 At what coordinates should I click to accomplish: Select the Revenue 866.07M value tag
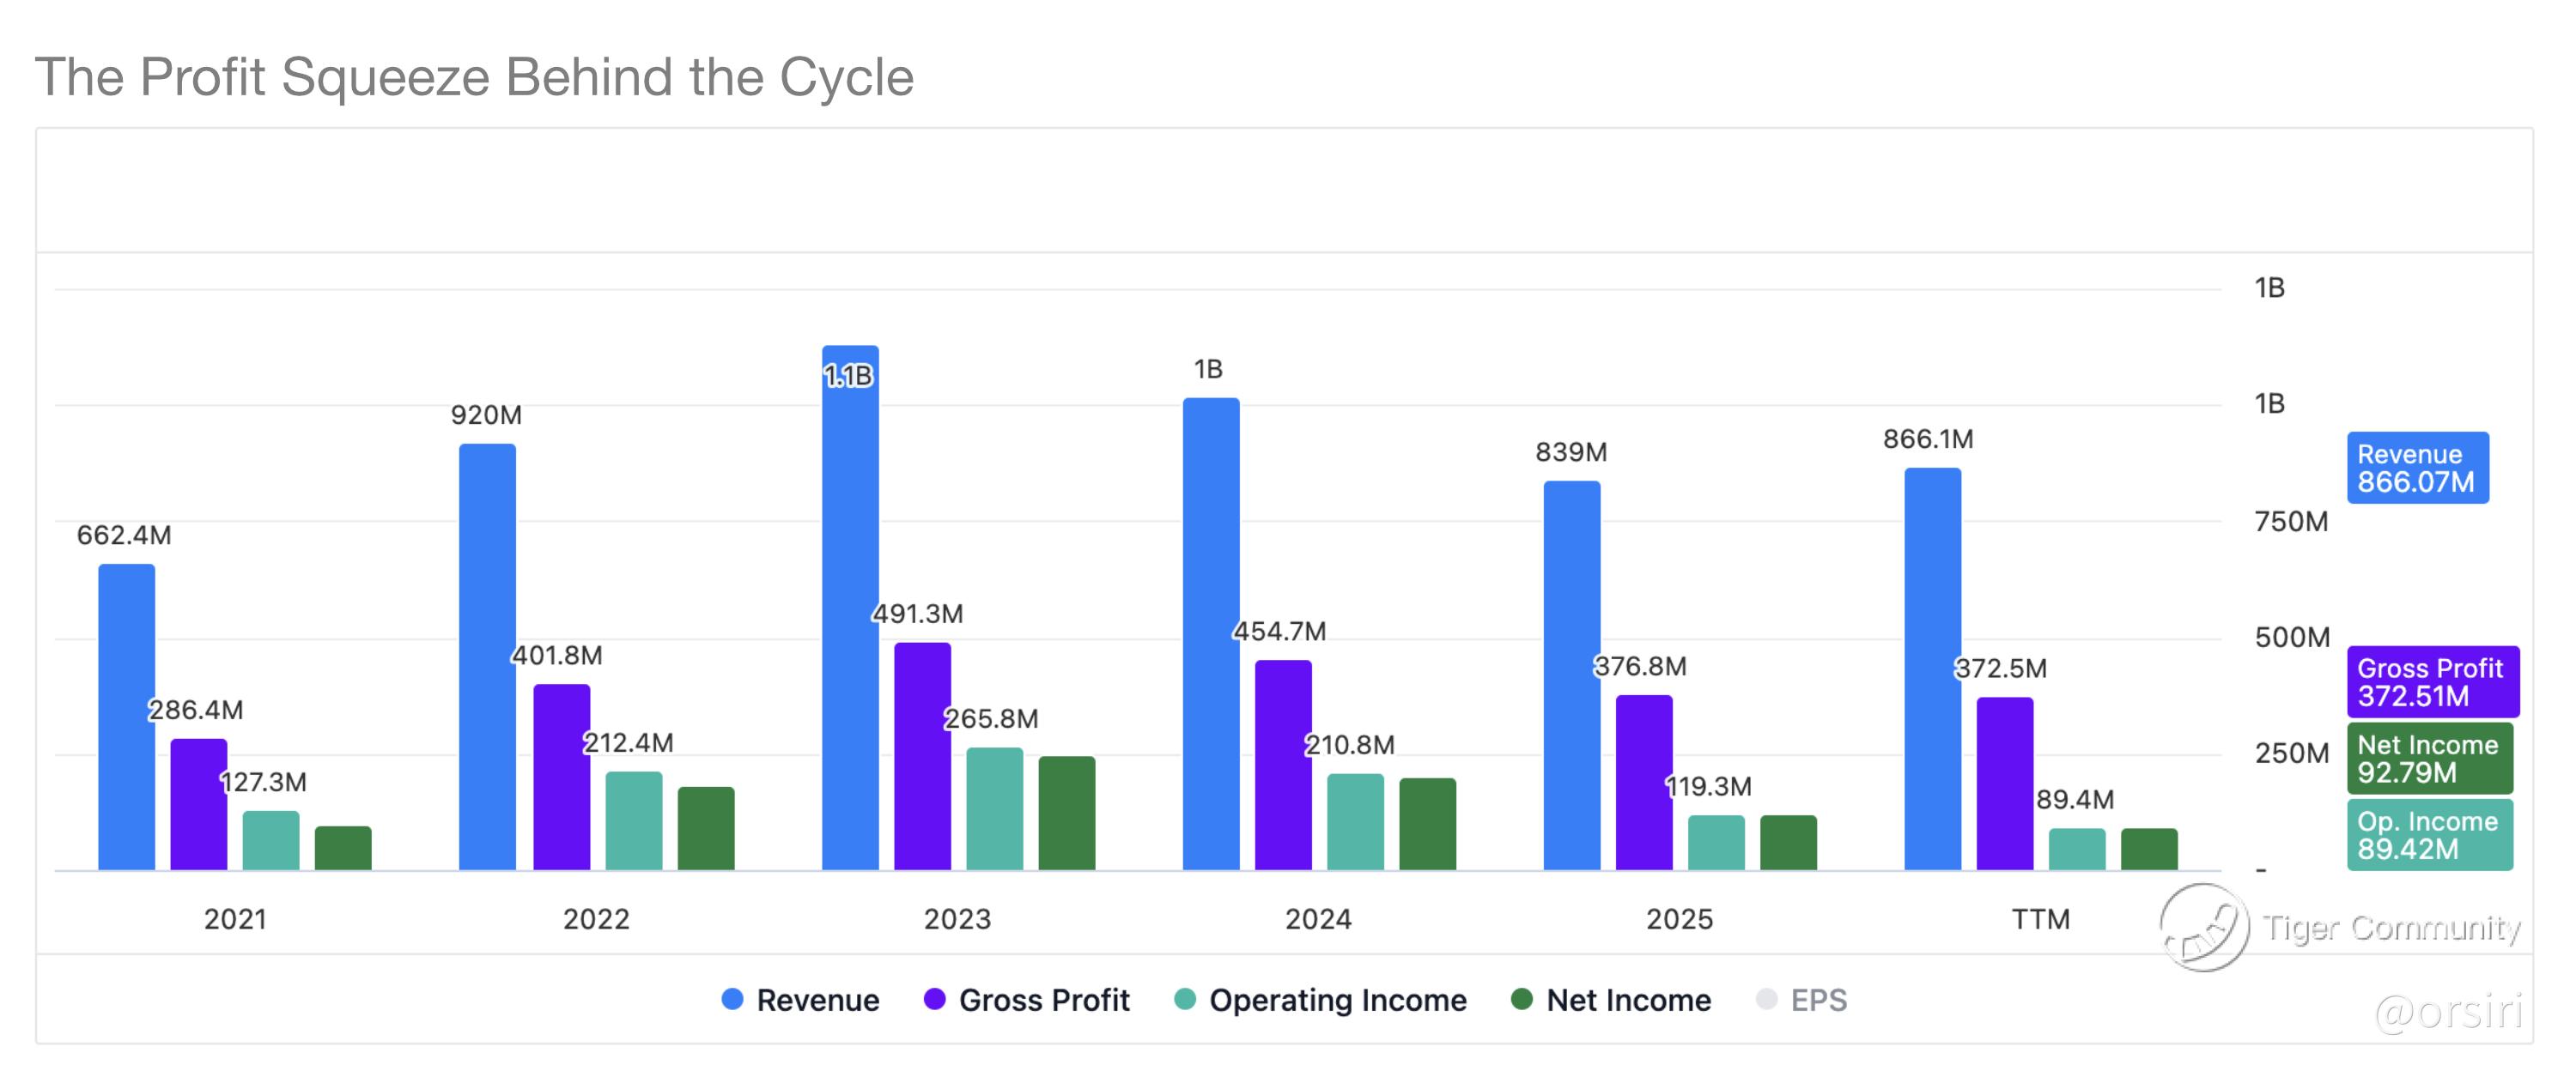pos(2417,468)
